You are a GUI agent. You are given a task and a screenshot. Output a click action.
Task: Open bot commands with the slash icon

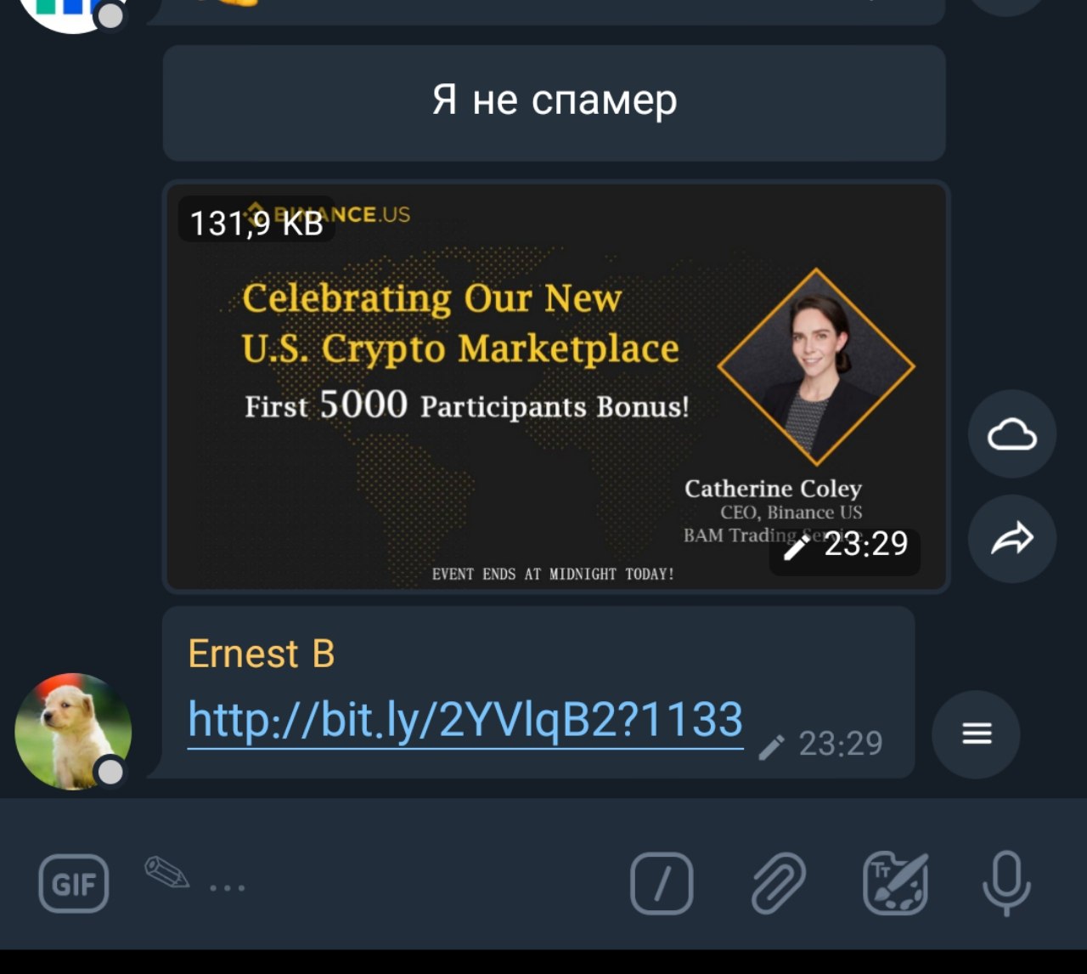coord(662,884)
